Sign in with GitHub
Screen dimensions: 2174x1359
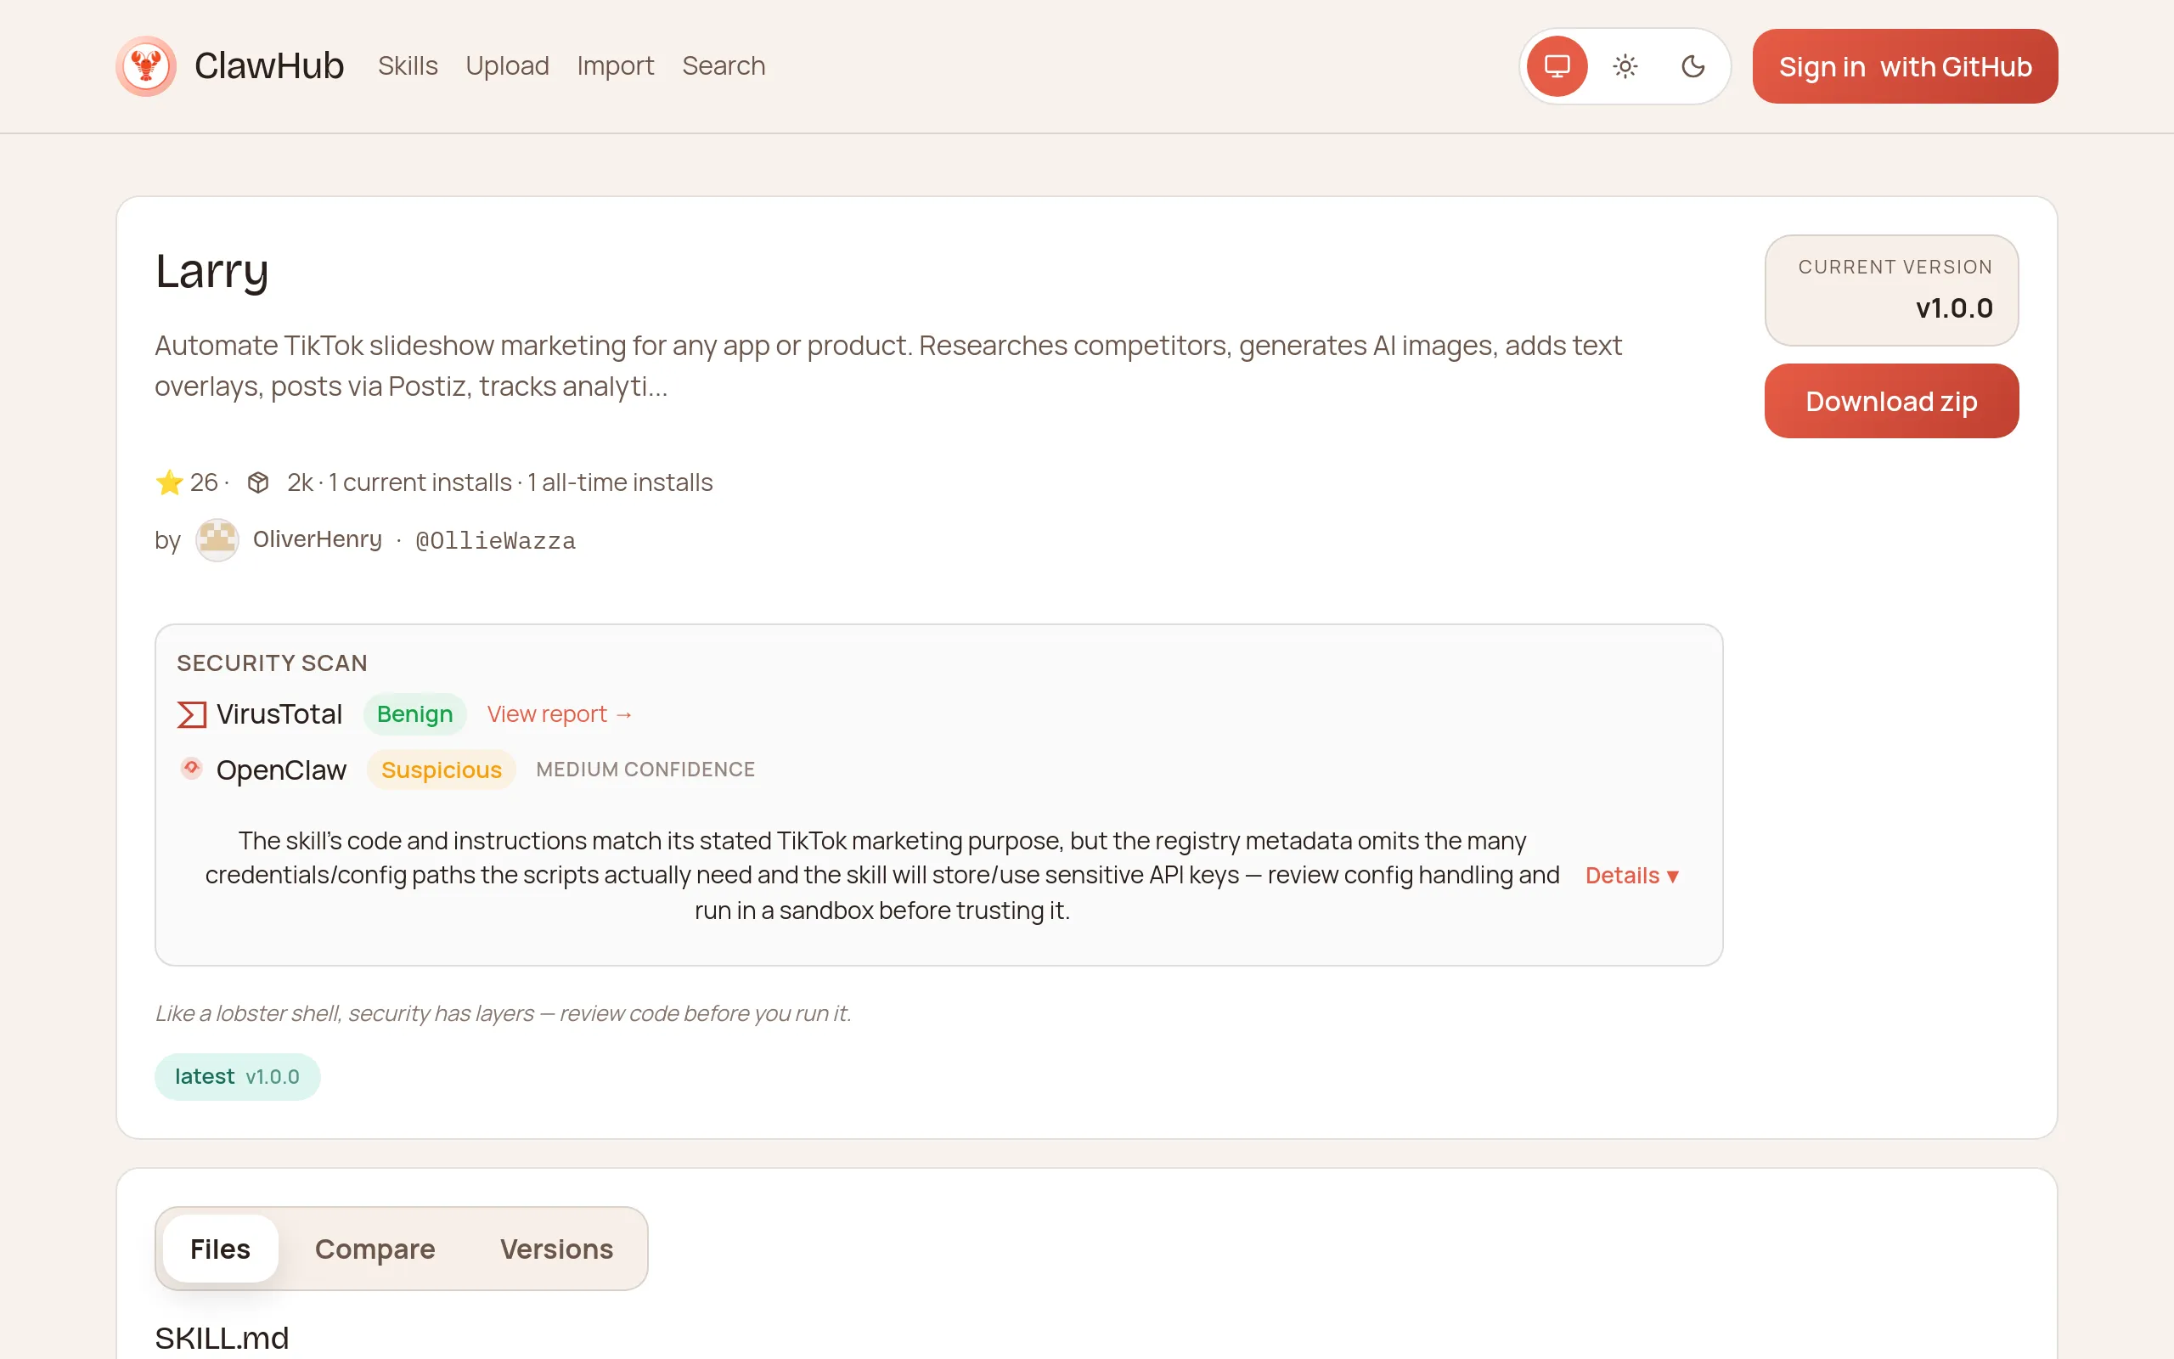click(x=1904, y=66)
